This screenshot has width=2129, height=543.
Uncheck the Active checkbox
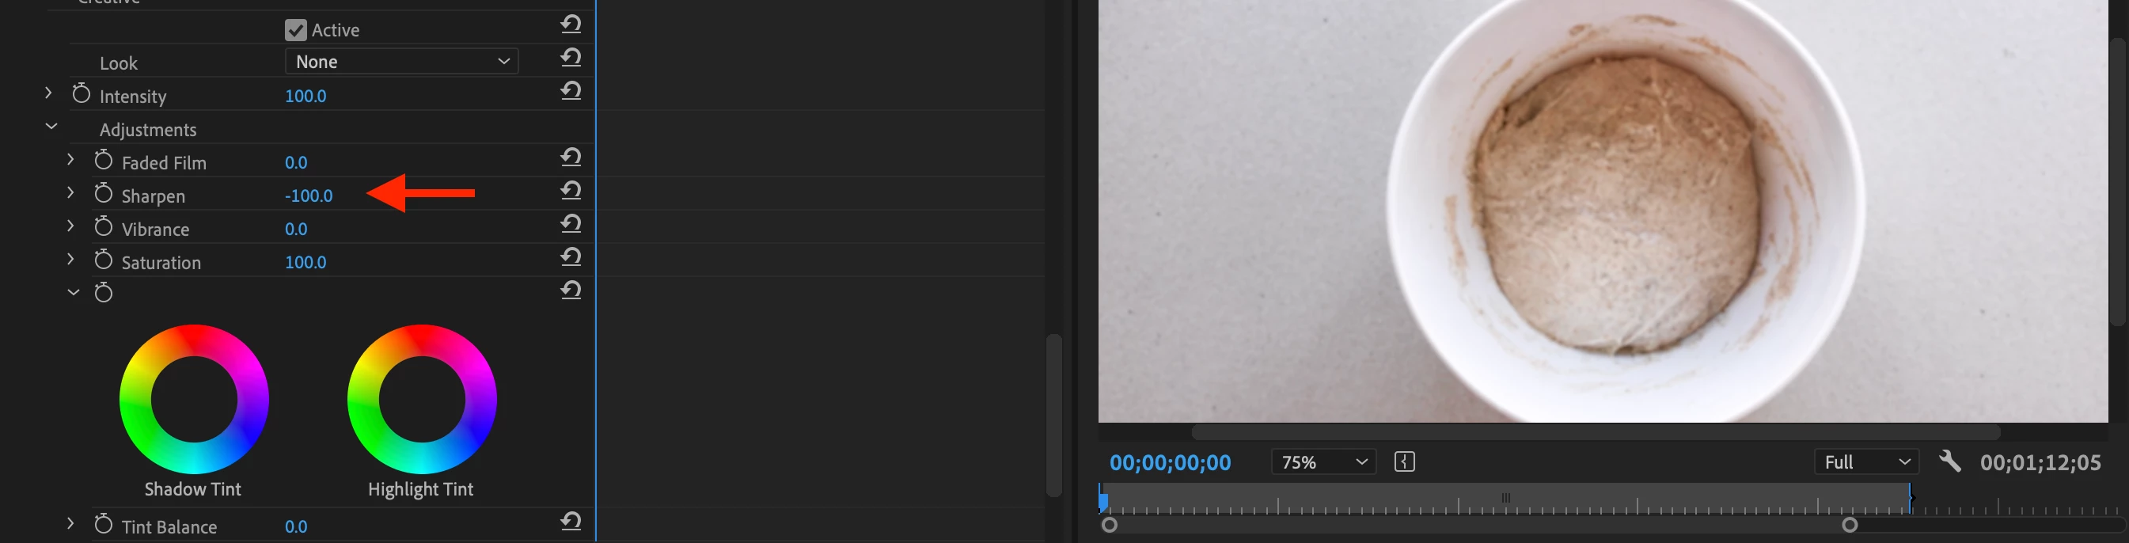(x=296, y=30)
